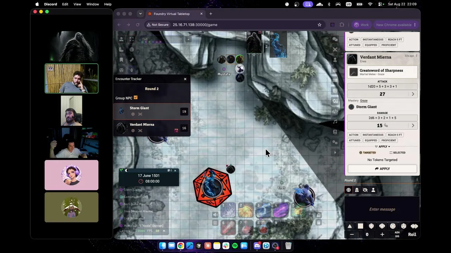The height and width of the screenshot is (253, 451).
Task: Open the chat messages sidebar tab
Action: click(335, 39)
